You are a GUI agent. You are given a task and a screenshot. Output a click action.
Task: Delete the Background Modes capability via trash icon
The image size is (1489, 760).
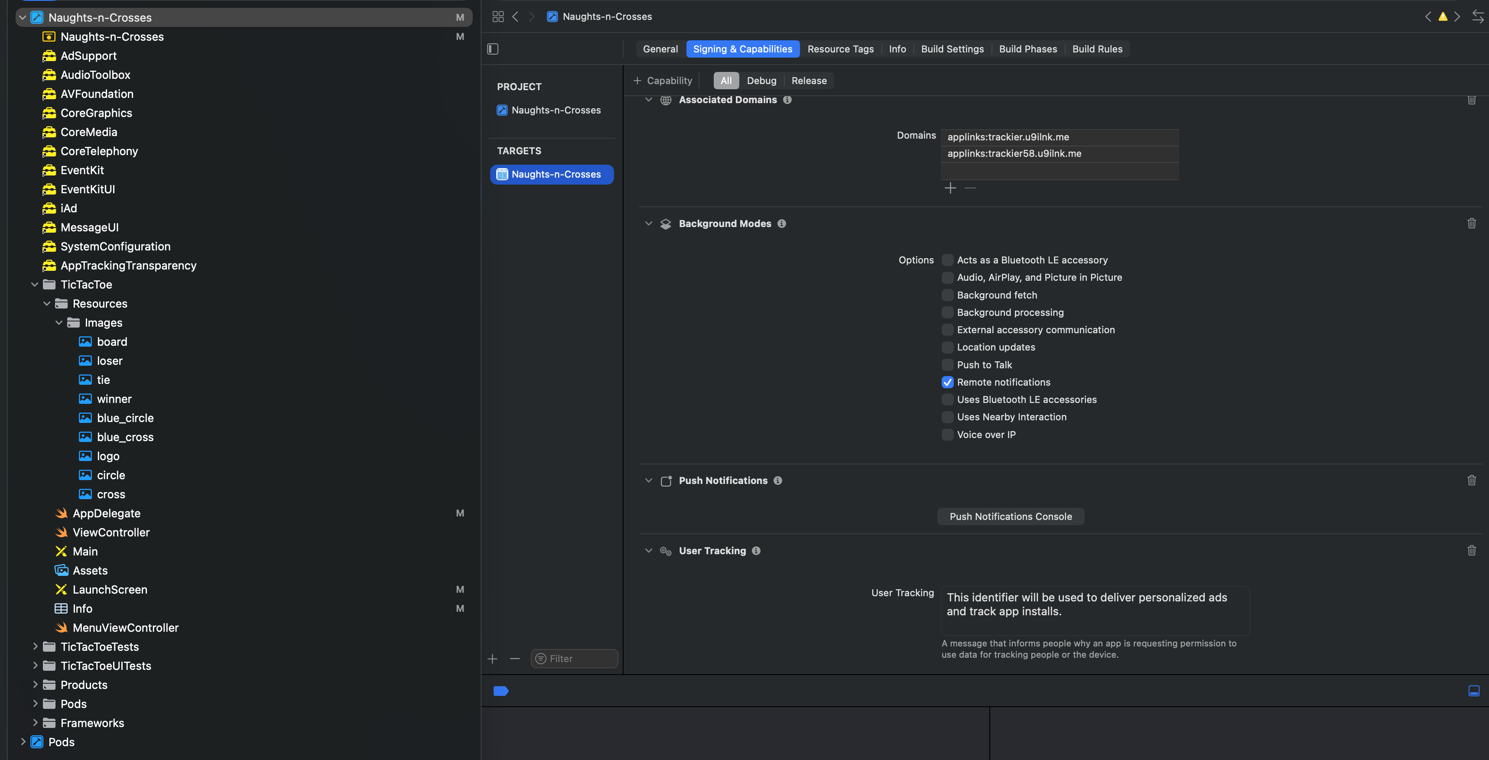point(1471,223)
